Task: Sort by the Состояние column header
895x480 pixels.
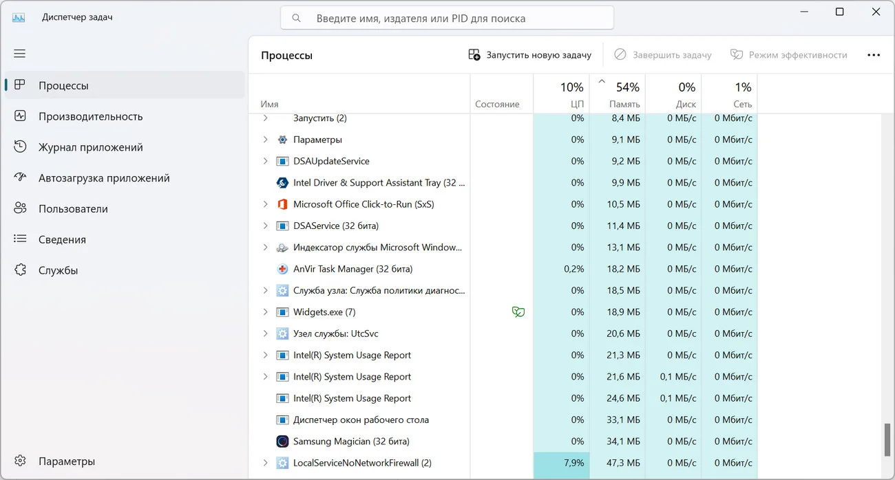Action: [x=502, y=94]
